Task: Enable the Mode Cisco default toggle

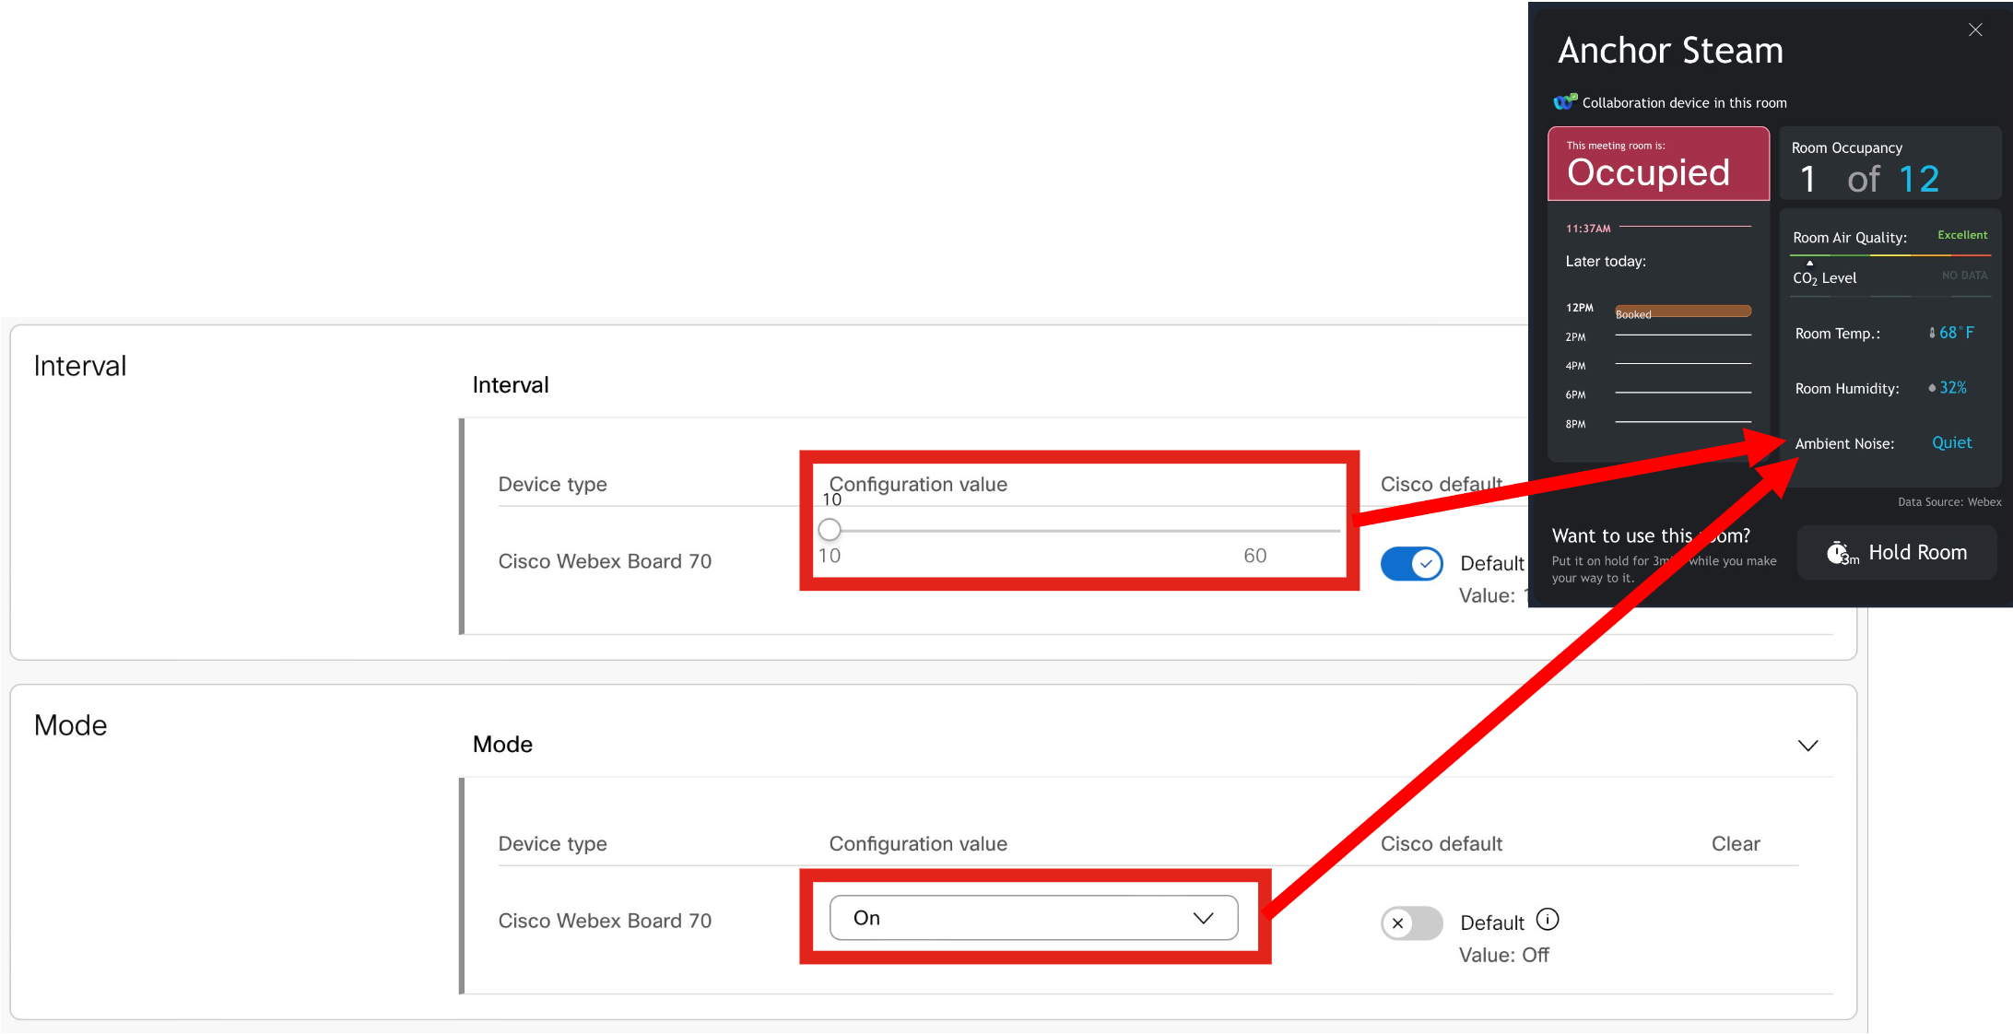Action: coord(1411,922)
